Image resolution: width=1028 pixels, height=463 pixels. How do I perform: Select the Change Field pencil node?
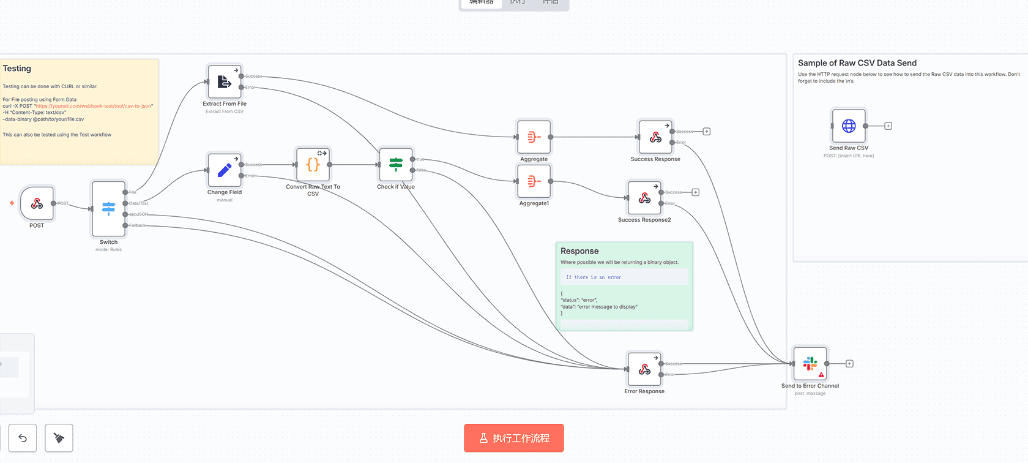[225, 170]
